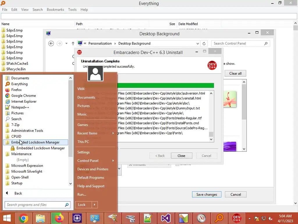Click Cancel in Desktop Background window
298x224 pixels.
click(236, 195)
